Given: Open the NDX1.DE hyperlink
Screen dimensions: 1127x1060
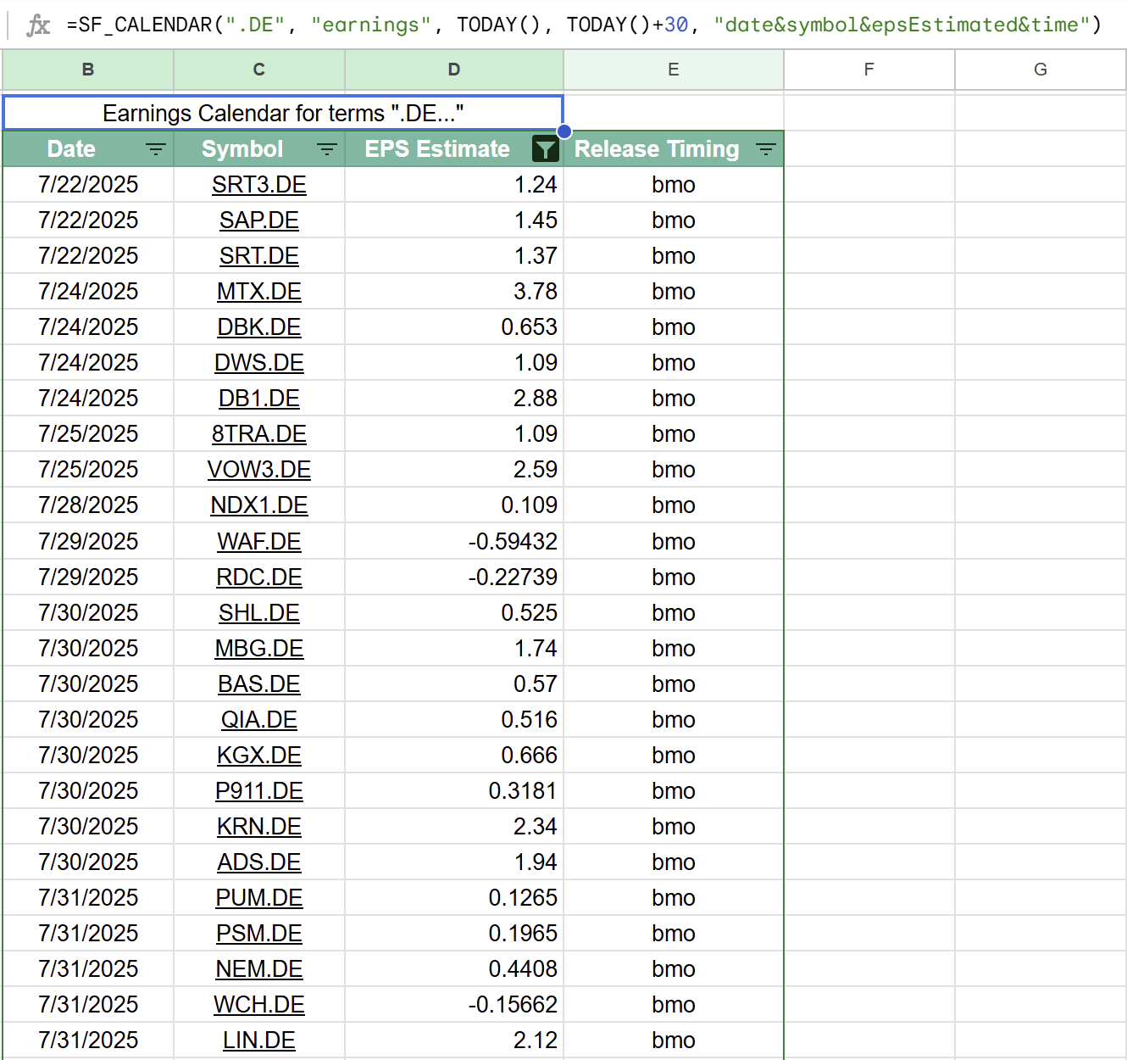Looking at the screenshot, I should (258, 505).
